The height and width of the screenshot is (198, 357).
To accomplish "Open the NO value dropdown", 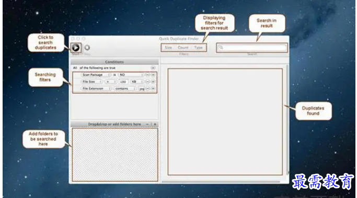I will pyautogui.click(x=131, y=75).
